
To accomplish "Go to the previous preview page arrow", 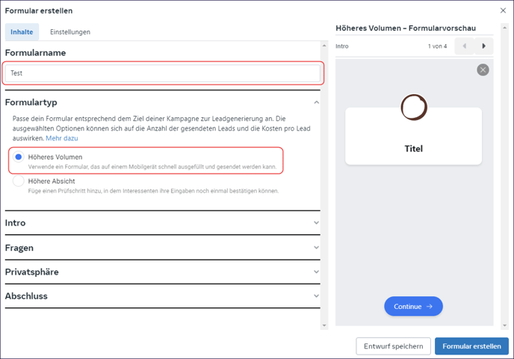I will click(465, 46).
